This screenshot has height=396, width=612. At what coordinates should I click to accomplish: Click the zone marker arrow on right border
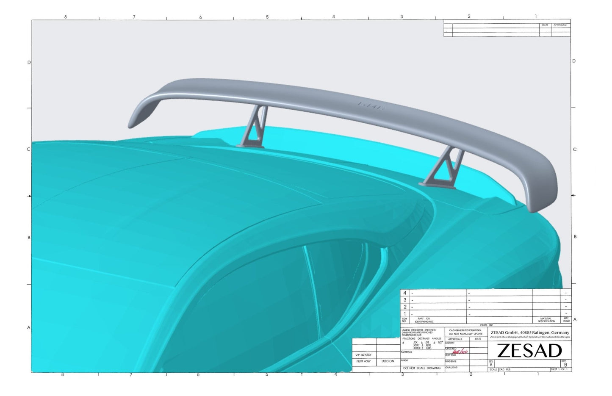(574, 195)
